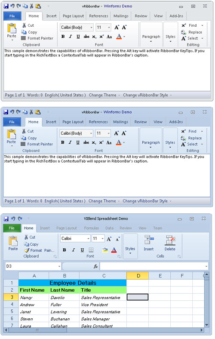215x339 pixels.
Task: Toggle Bold in top window Font group
Action: [x=63, y=37]
